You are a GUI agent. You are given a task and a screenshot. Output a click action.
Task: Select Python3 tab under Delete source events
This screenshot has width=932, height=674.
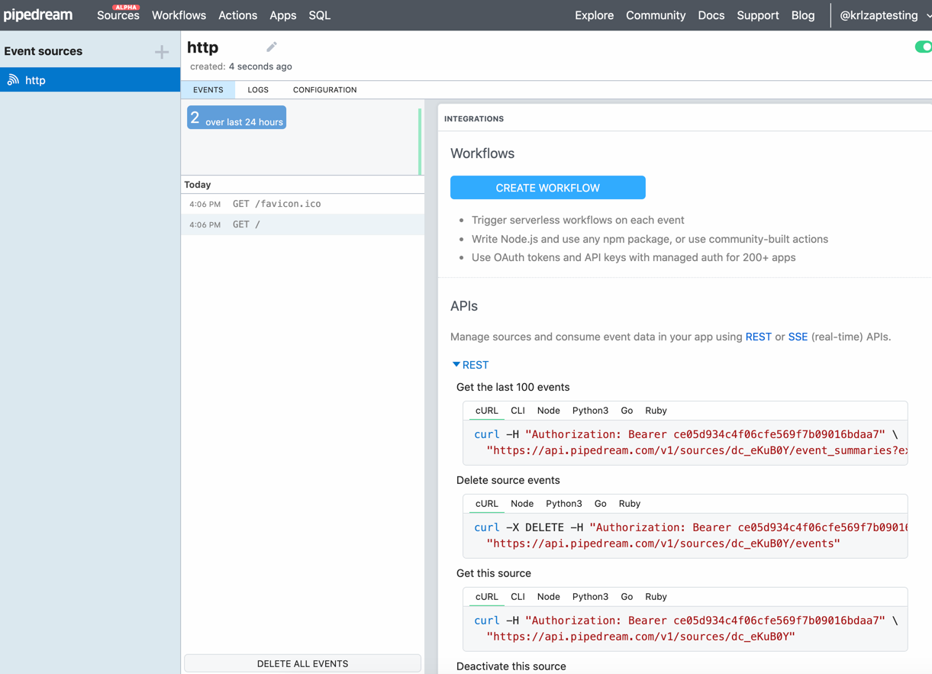563,504
